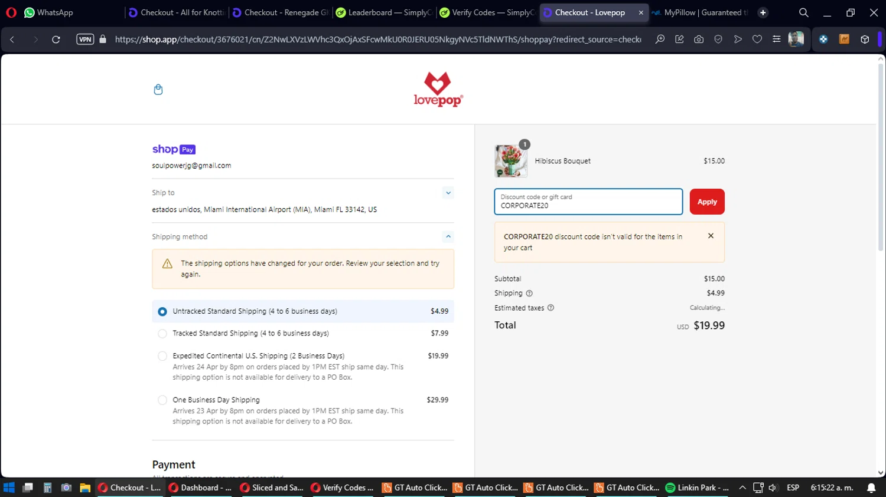
Task: Click the search tabs magnifier icon
Action: [803, 12]
